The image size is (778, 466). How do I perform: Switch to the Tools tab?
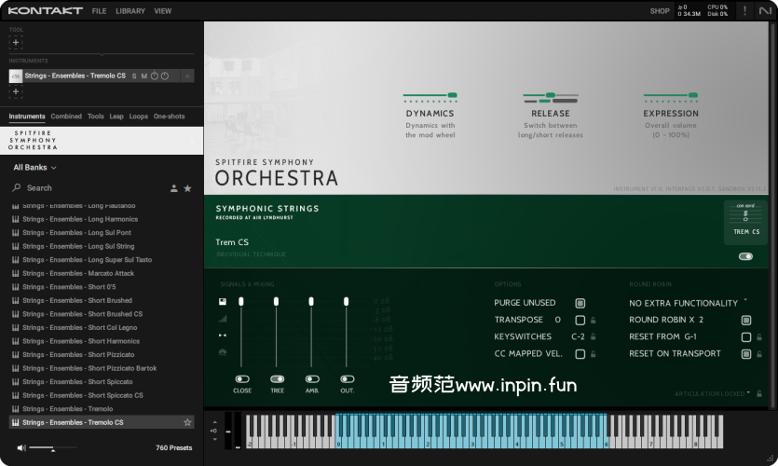coord(95,116)
